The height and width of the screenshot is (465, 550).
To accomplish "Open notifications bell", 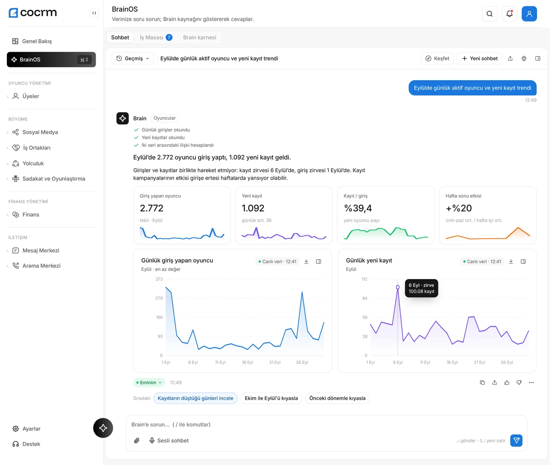I will tap(509, 14).
